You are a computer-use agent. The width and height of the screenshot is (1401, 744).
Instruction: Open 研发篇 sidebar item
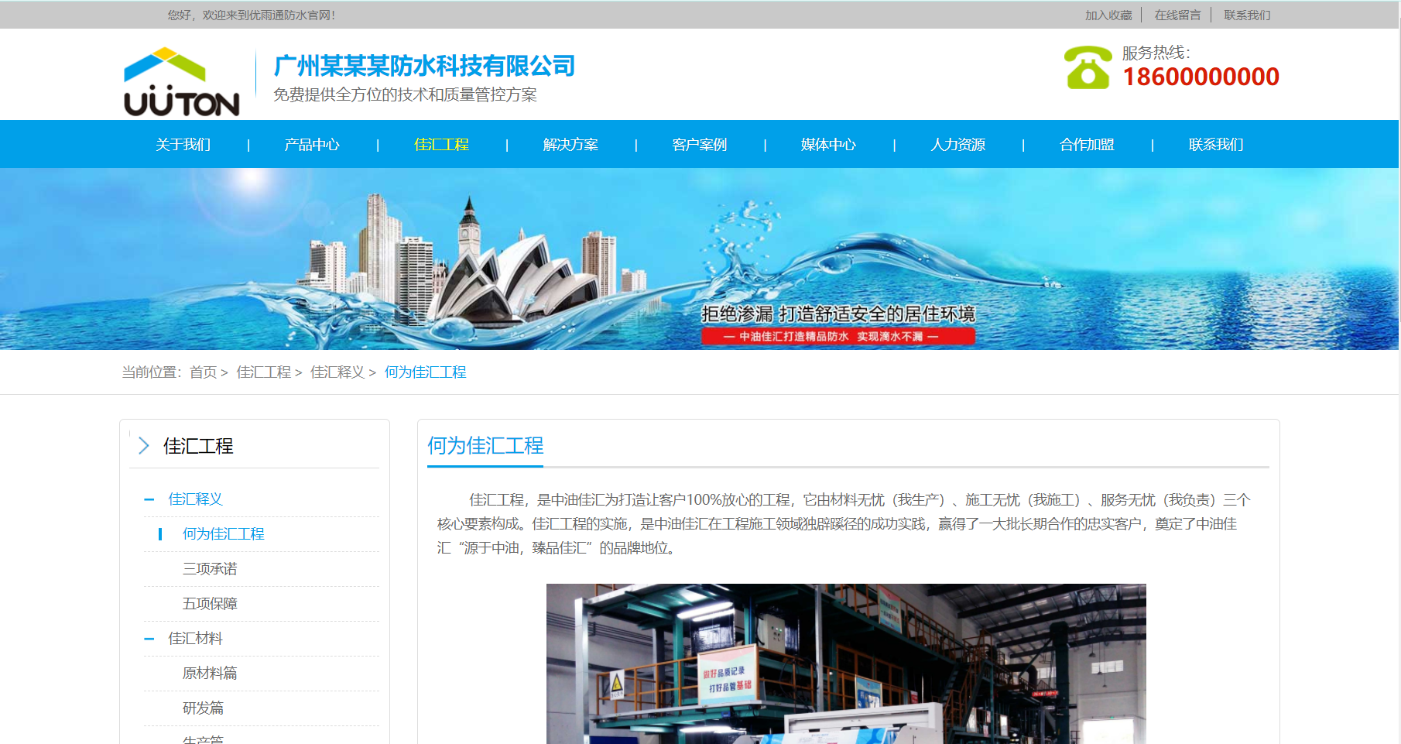coord(203,708)
